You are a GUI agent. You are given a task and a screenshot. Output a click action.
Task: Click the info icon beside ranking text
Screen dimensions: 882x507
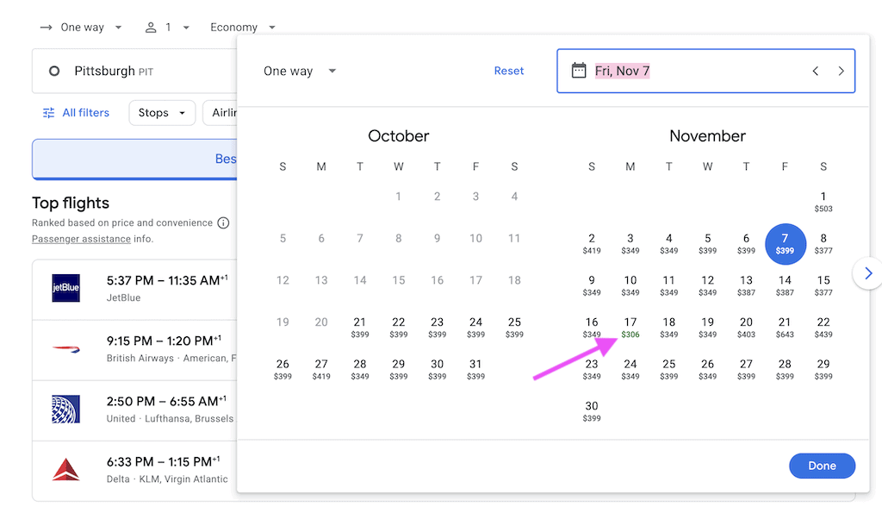pyautogui.click(x=223, y=223)
